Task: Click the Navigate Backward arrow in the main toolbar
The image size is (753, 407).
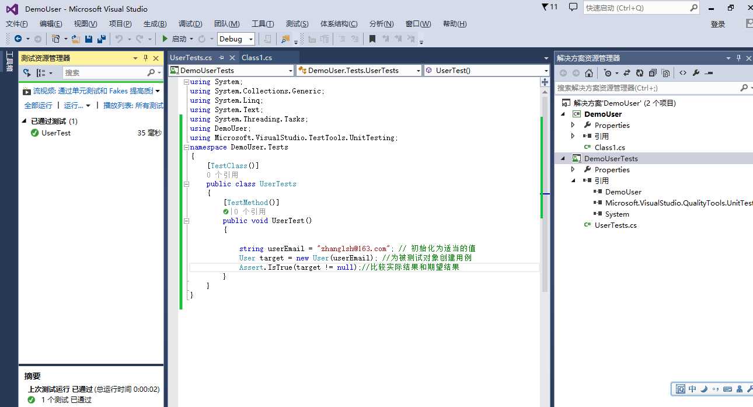Action: coord(18,39)
